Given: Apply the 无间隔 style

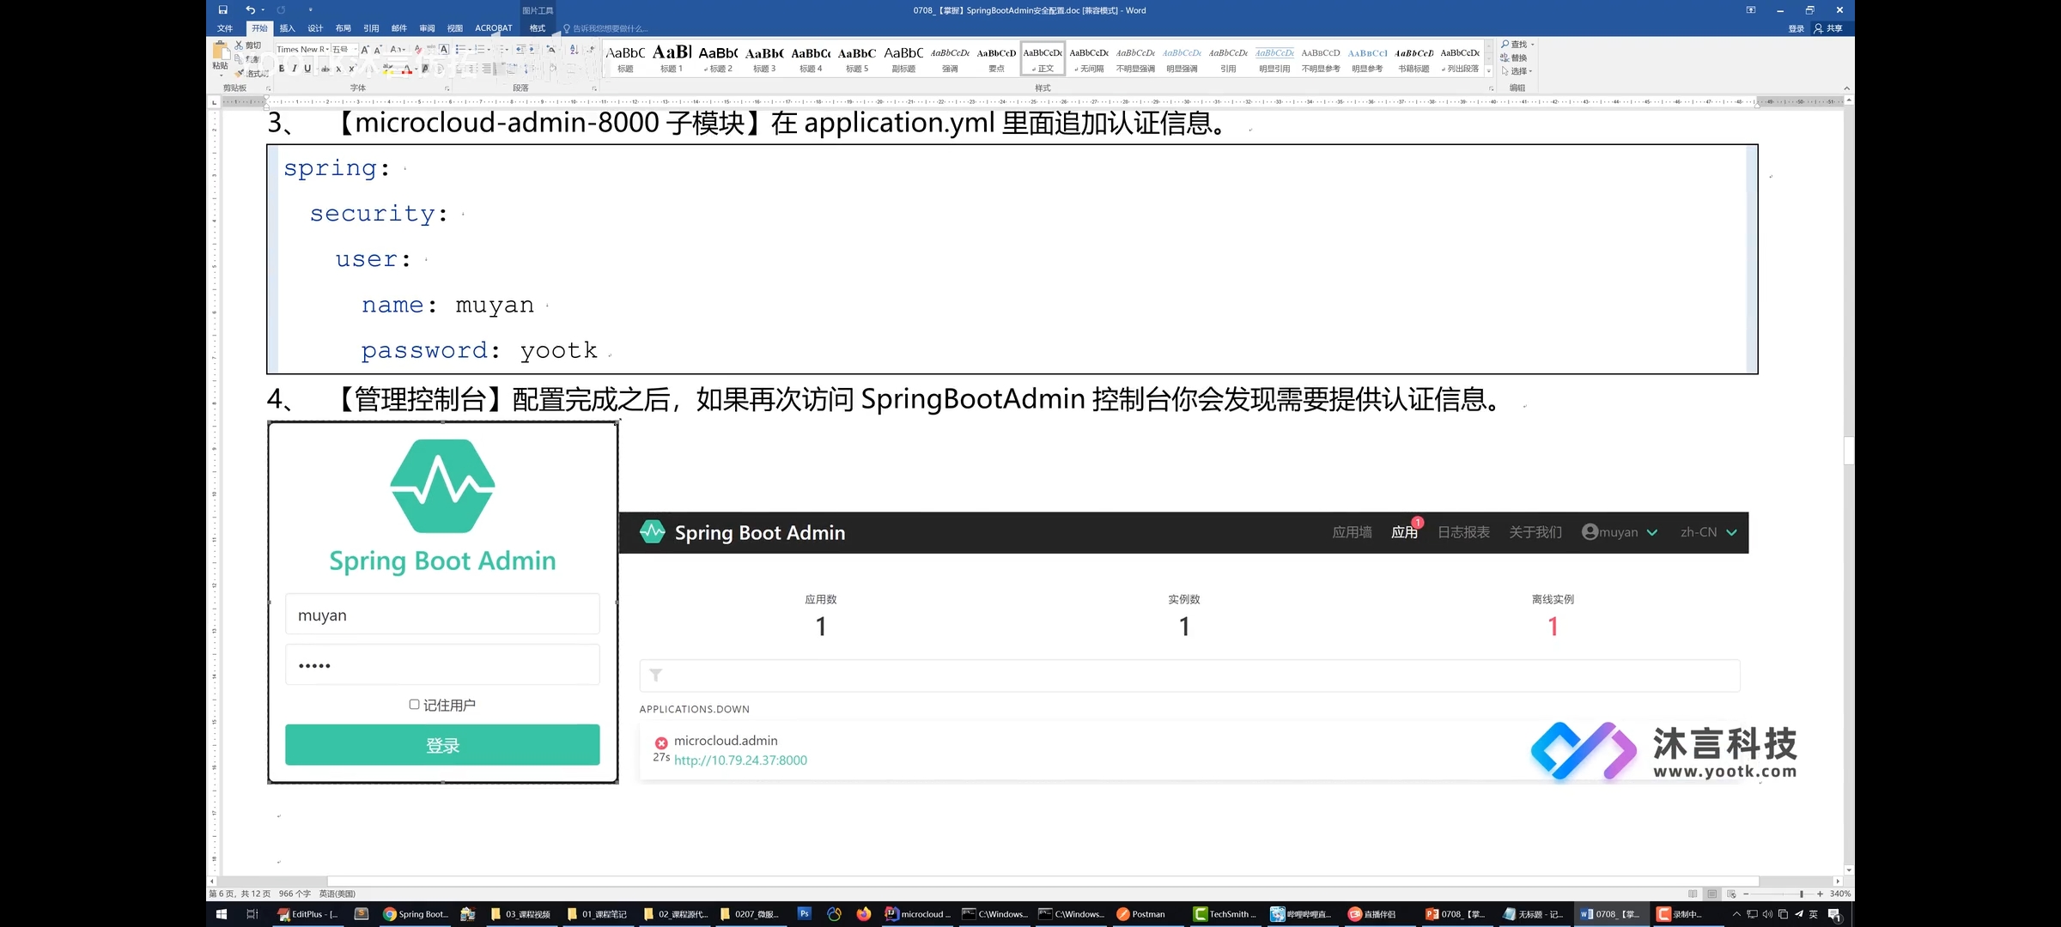Looking at the screenshot, I should click(1089, 58).
